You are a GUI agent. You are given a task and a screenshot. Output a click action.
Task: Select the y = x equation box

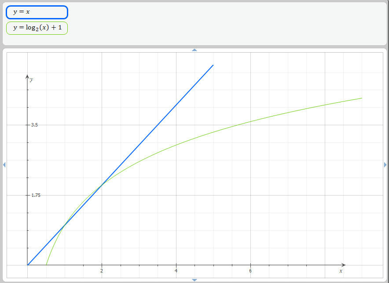tap(37, 12)
